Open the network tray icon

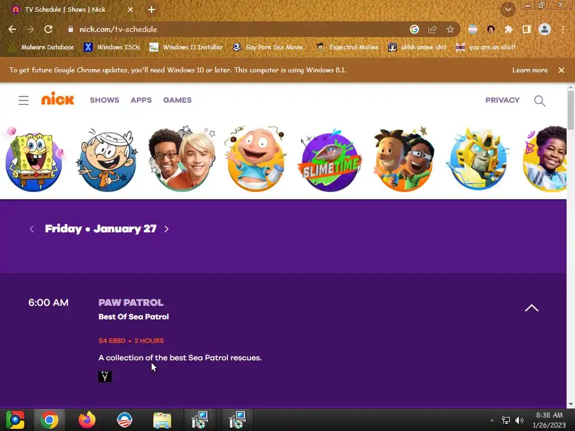tap(506, 420)
